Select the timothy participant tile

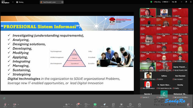pos(180,85)
